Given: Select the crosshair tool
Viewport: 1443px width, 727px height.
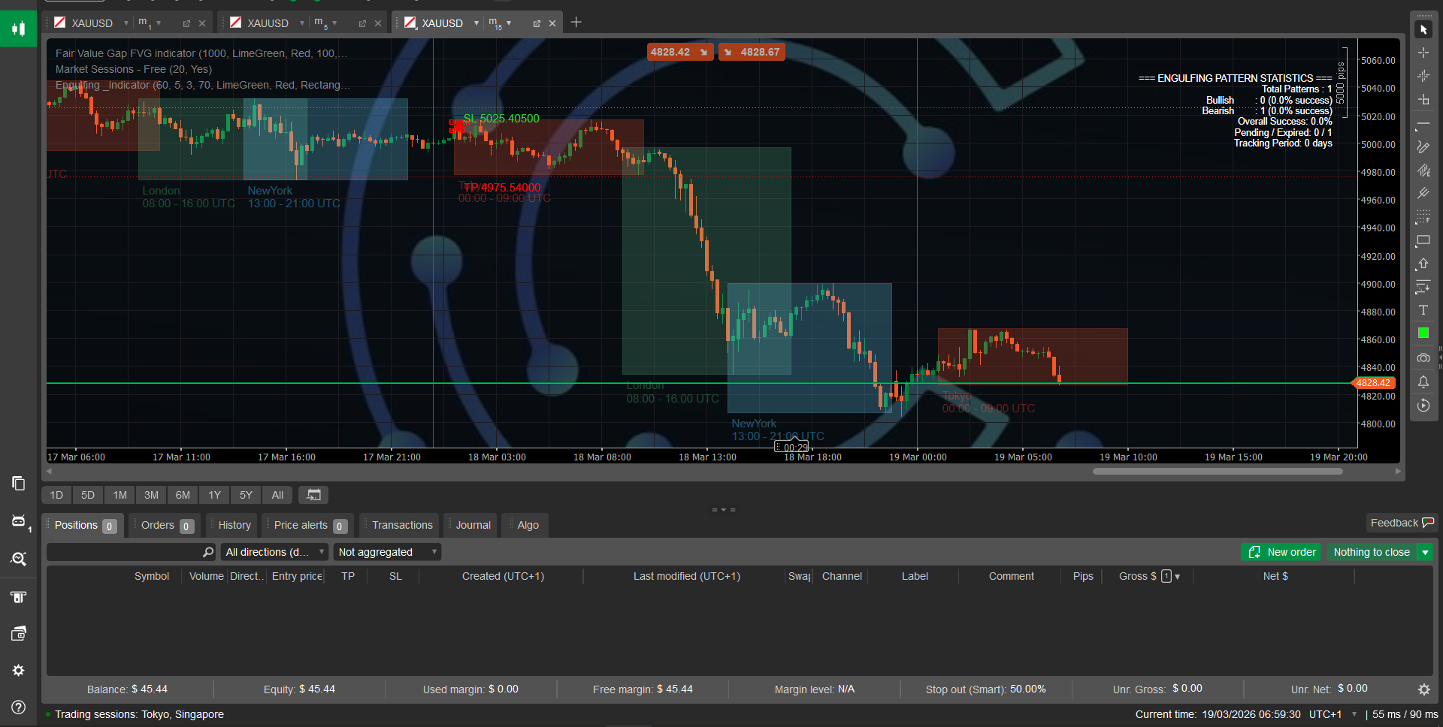Looking at the screenshot, I should pyautogui.click(x=1423, y=53).
